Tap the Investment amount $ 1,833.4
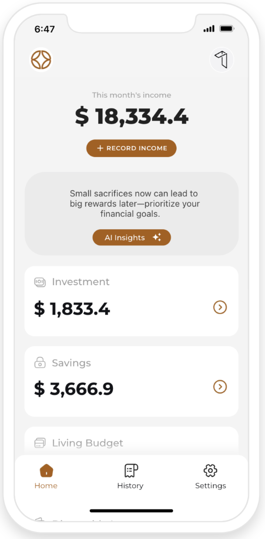Image resolution: width=265 pixels, height=539 pixels. [72, 309]
